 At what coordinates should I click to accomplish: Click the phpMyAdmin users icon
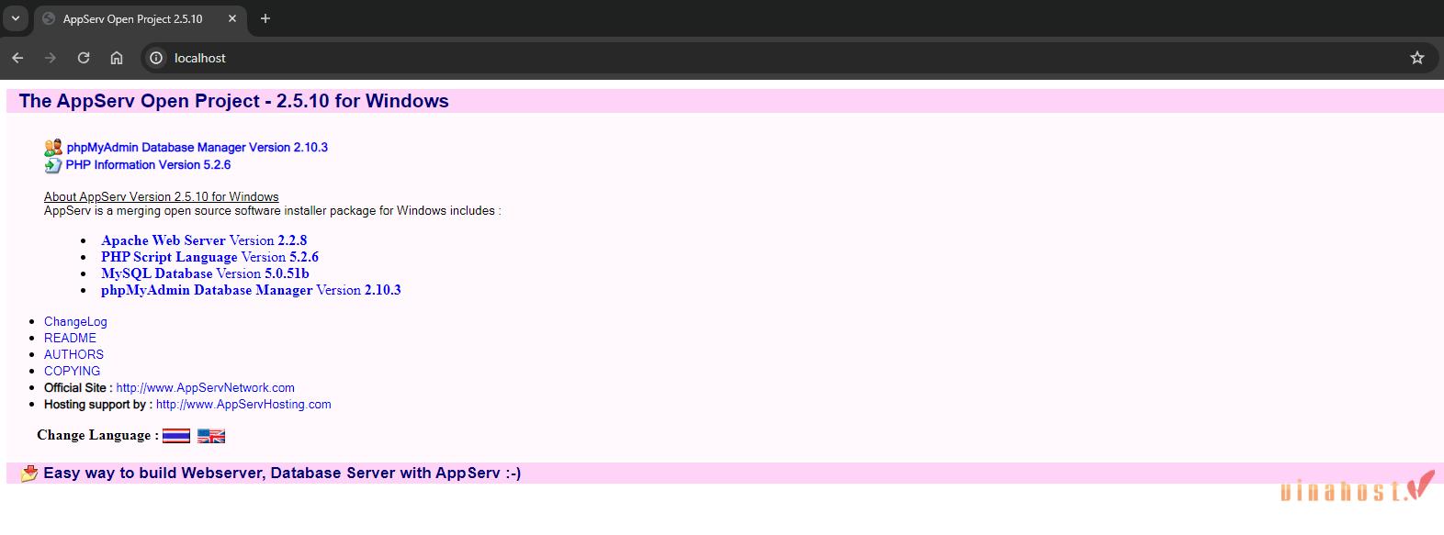(x=53, y=147)
